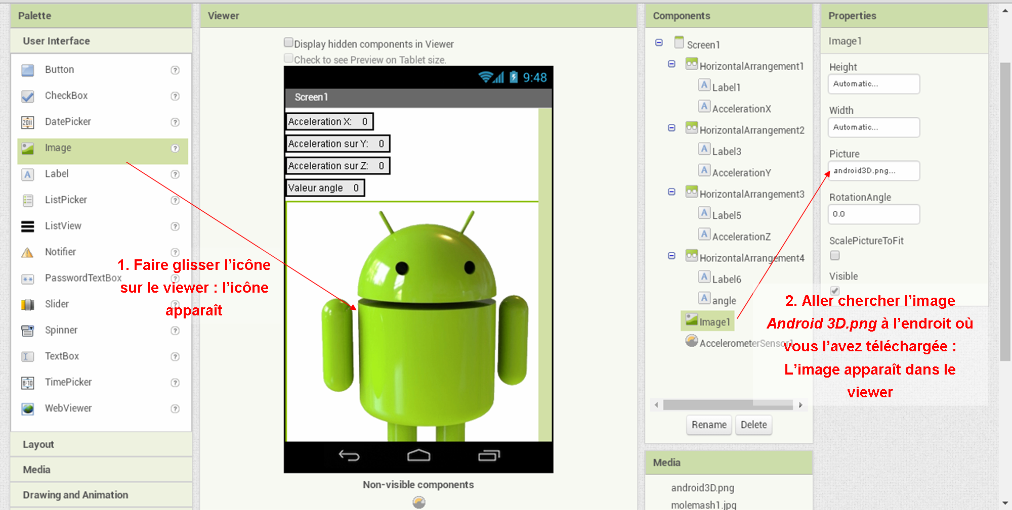
Task: Toggle the Visible property checkbox
Action: click(x=835, y=291)
